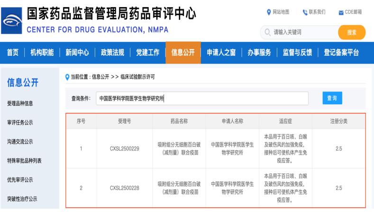
Task: Click the 网站地图 location pin icon
Action: tap(269, 12)
